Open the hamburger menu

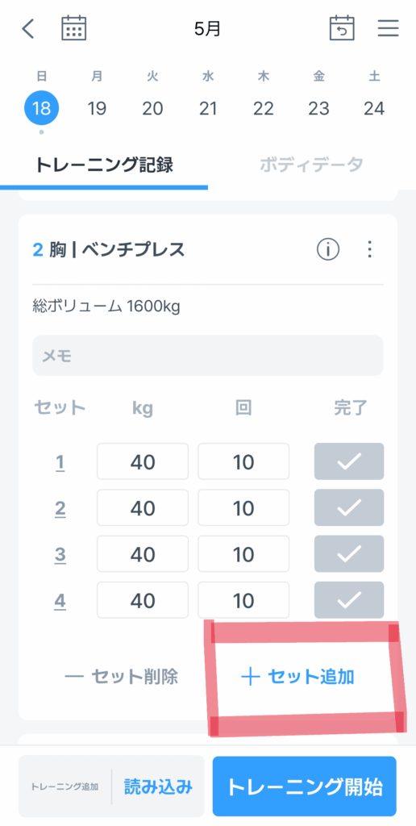[388, 28]
